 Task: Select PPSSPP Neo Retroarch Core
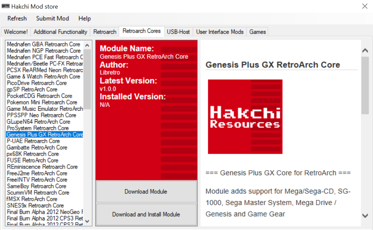tap(44, 115)
